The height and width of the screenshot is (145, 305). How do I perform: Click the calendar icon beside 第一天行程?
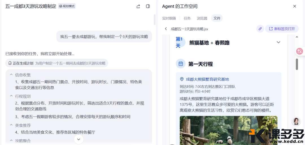click(x=181, y=64)
